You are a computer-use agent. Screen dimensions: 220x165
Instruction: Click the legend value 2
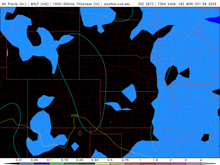pos(170,160)
